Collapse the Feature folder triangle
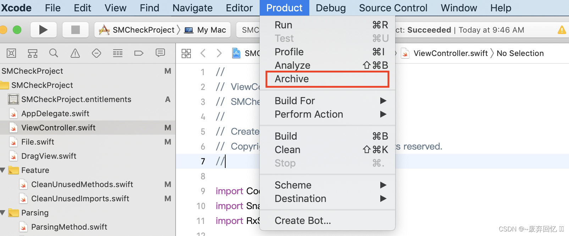 click(x=3, y=170)
